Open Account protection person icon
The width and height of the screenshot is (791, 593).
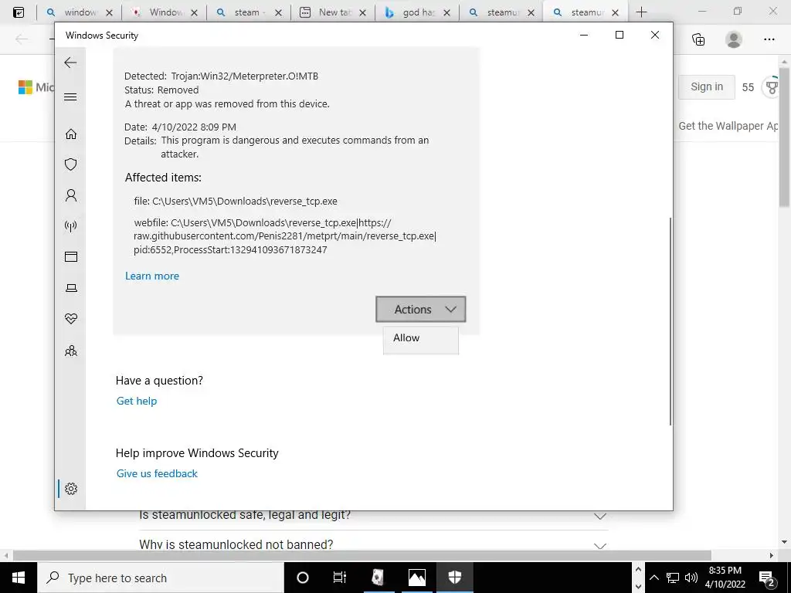[70, 195]
